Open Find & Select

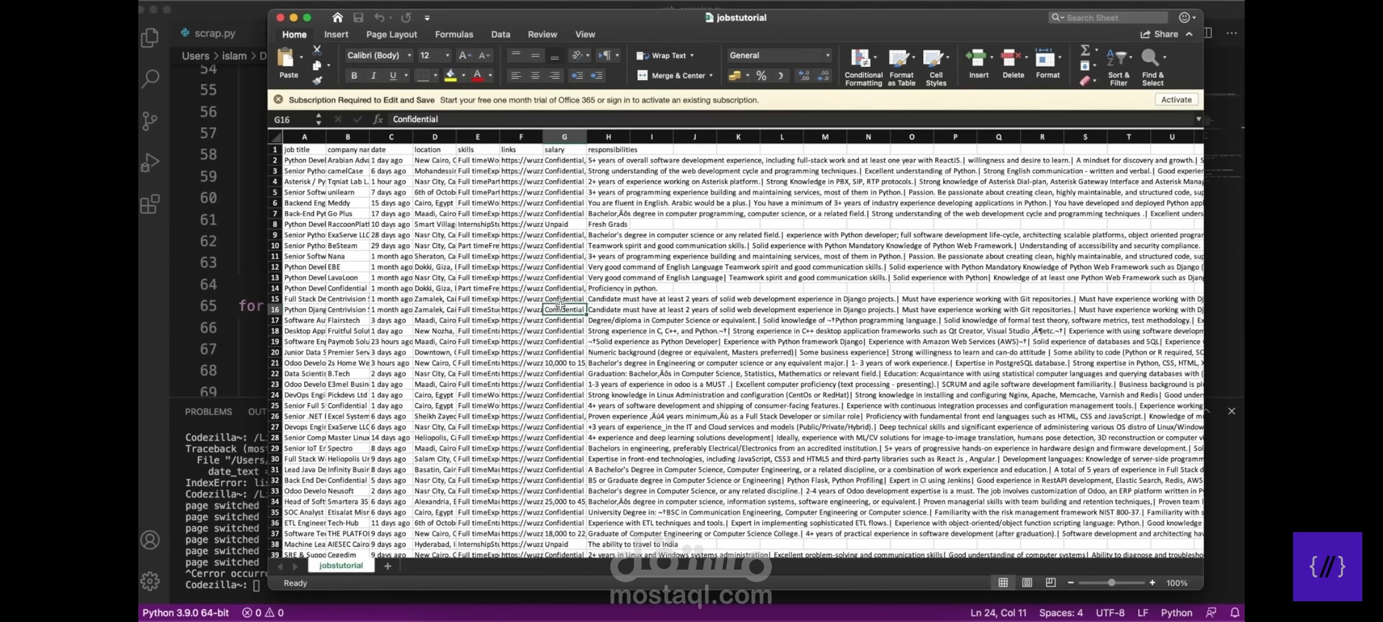(1152, 67)
